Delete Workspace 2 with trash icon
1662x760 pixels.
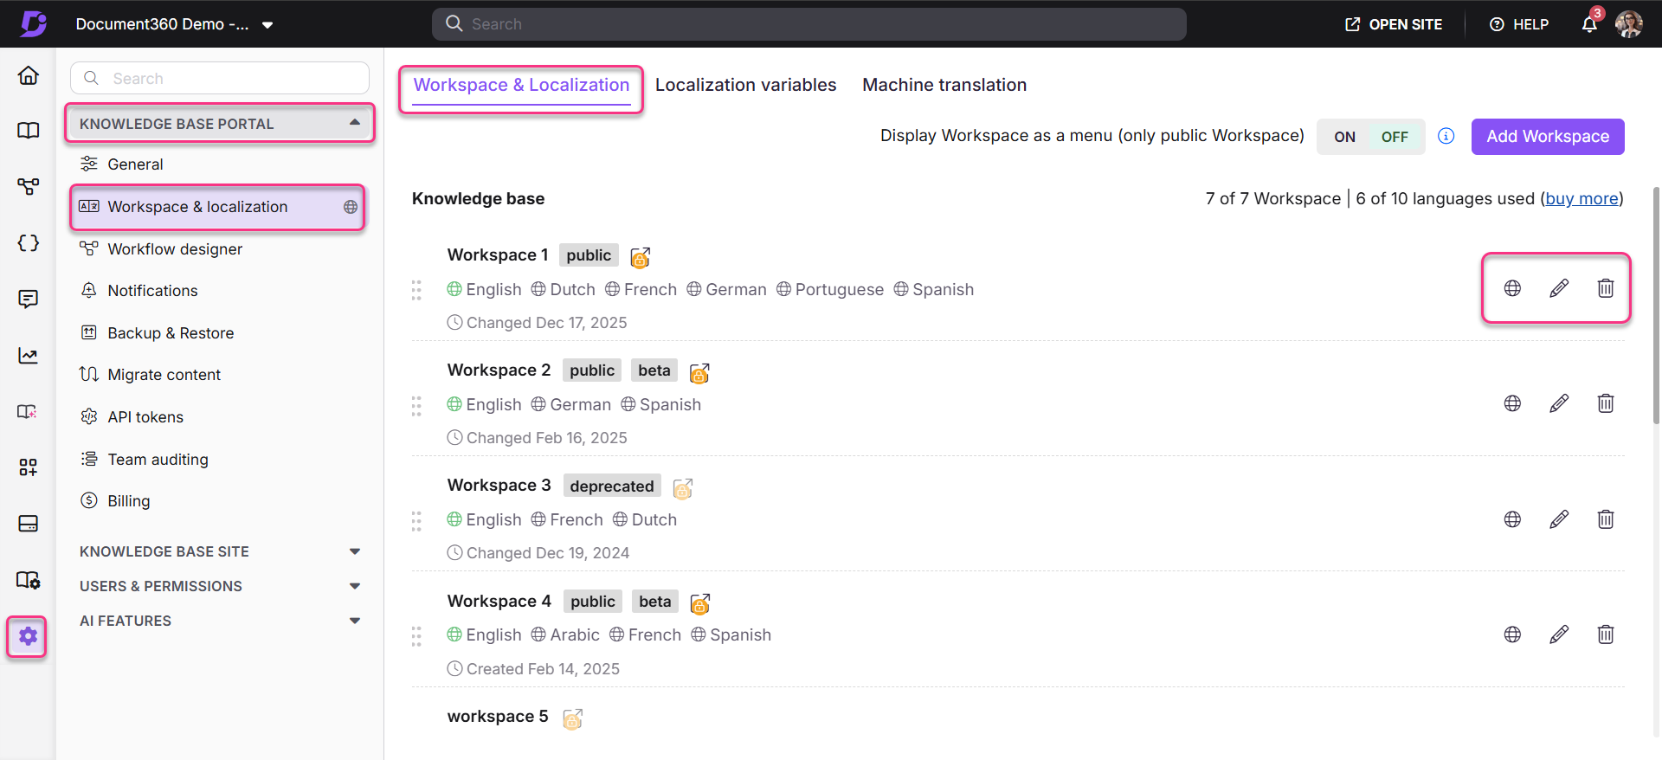pos(1606,403)
